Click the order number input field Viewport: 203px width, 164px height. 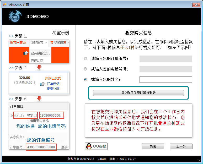pyautogui.click(x=165, y=59)
